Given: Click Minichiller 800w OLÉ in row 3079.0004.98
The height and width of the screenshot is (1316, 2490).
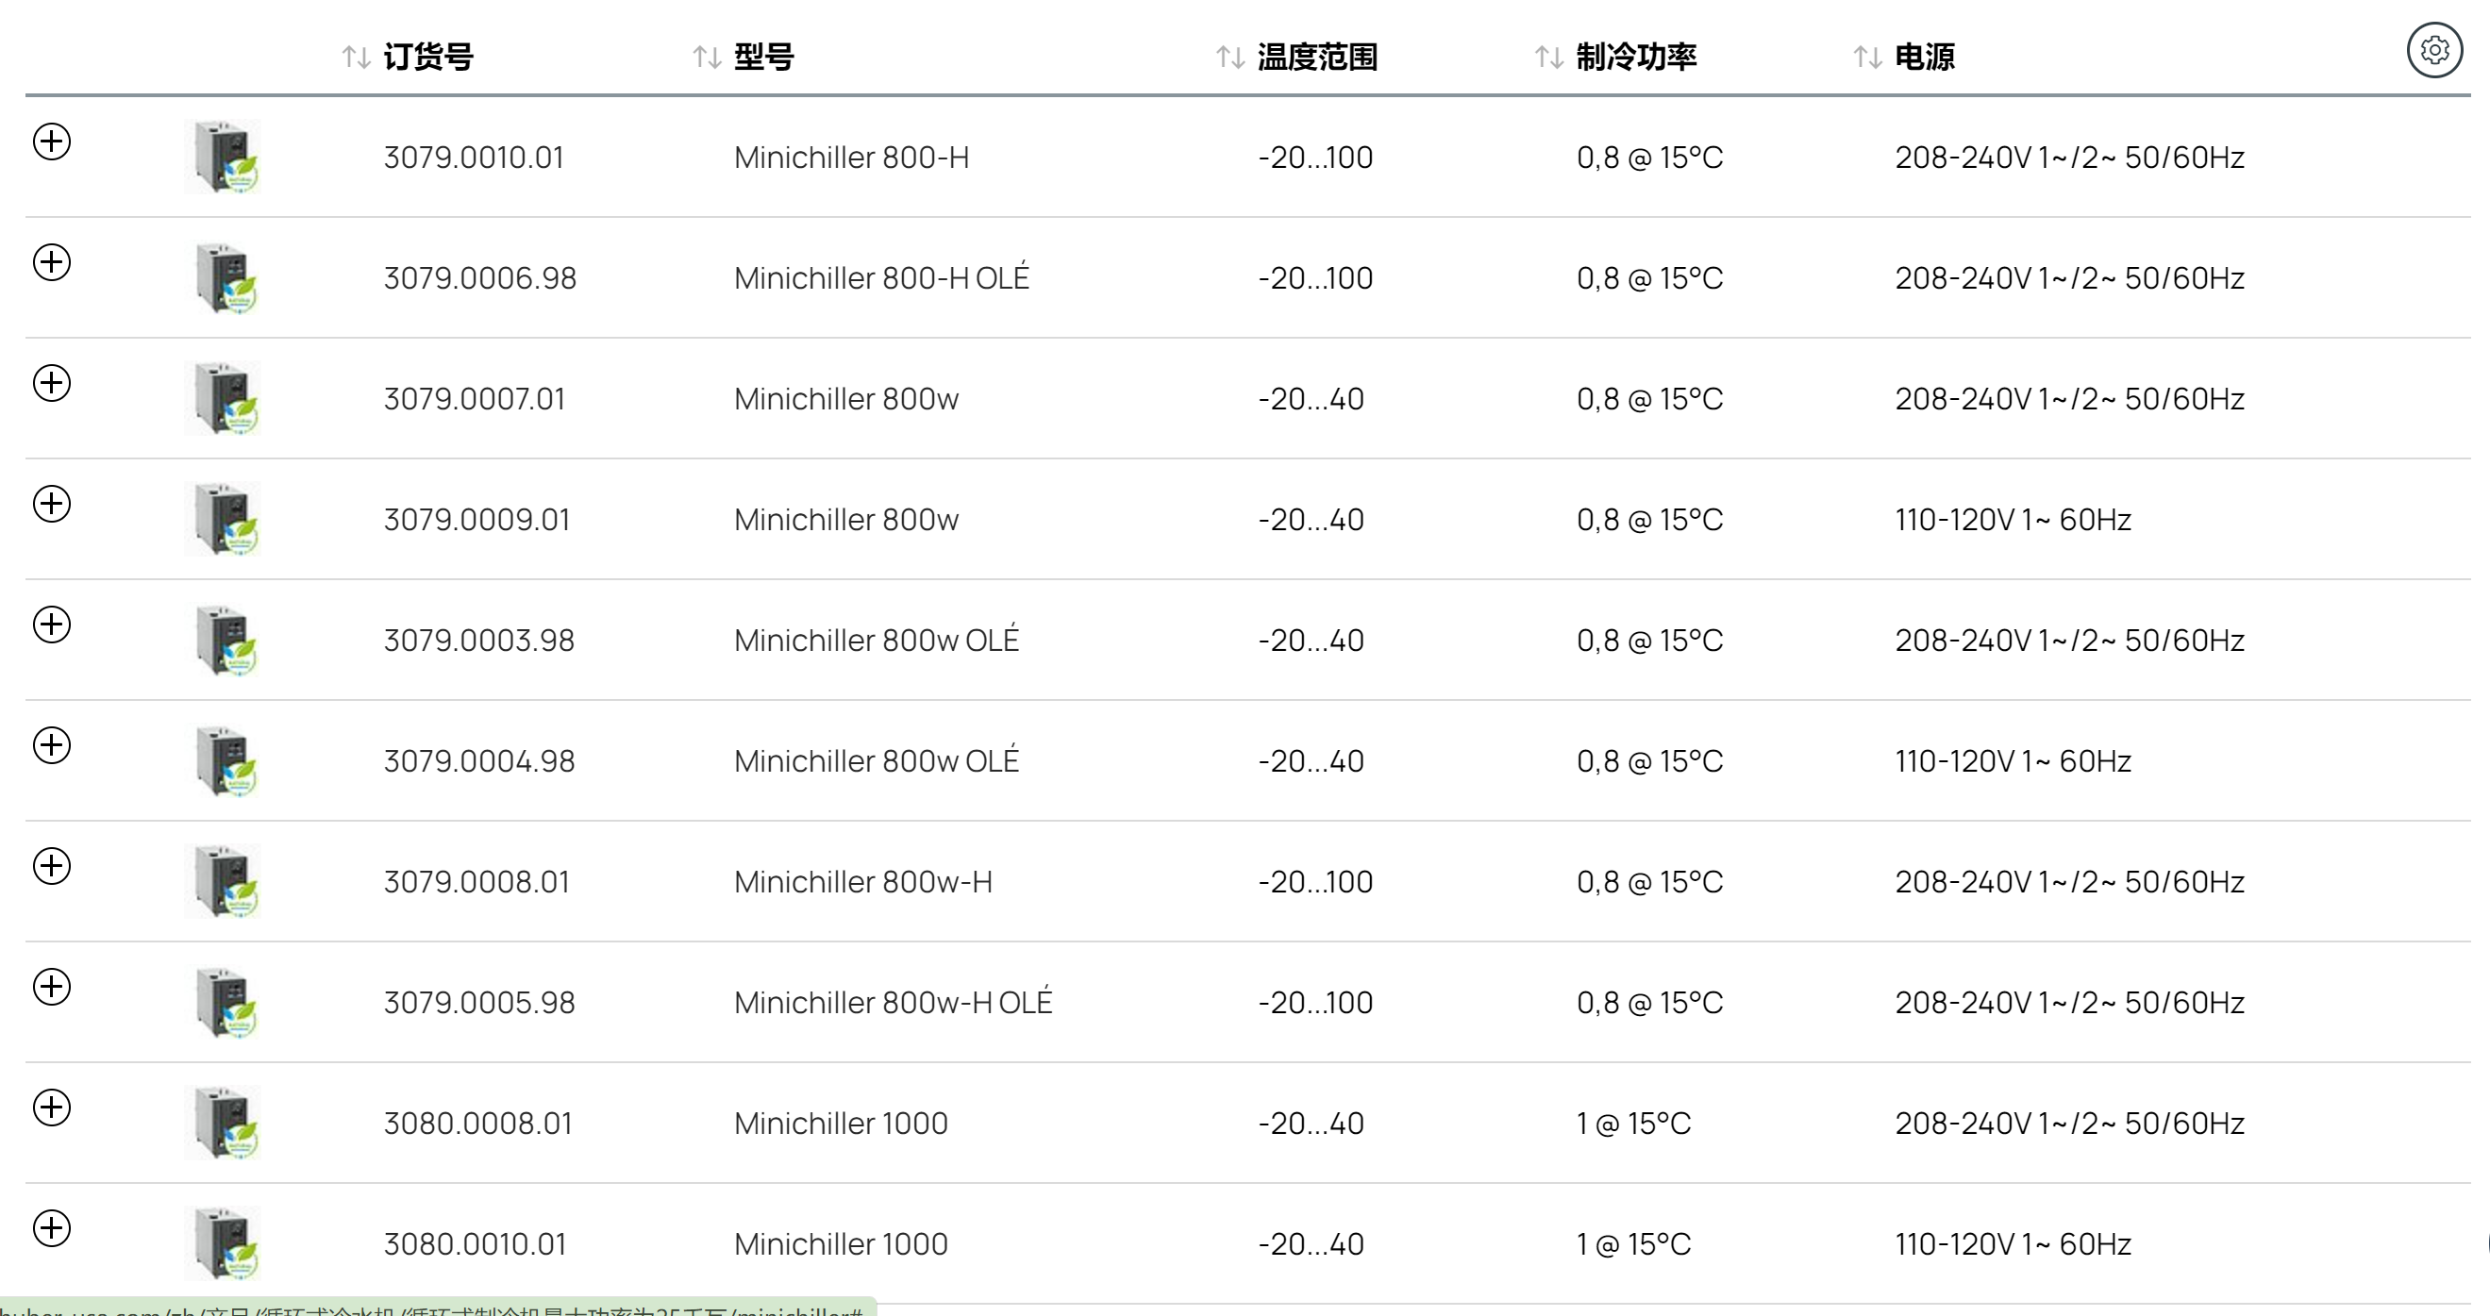Looking at the screenshot, I should click(877, 759).
